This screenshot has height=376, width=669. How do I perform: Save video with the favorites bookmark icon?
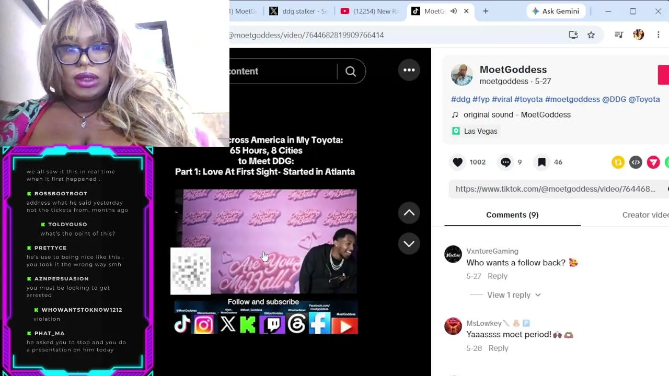542,162
